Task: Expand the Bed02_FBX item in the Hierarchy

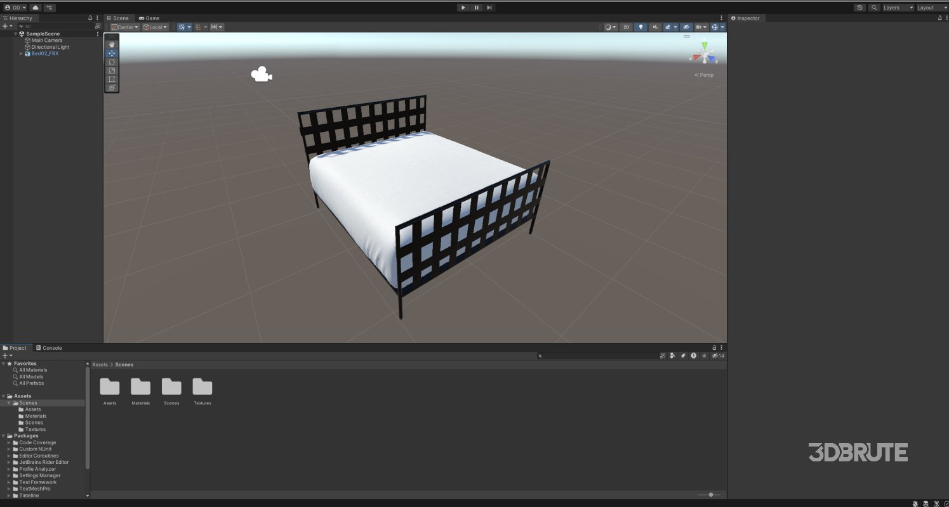Action: [x=22, y=53]
